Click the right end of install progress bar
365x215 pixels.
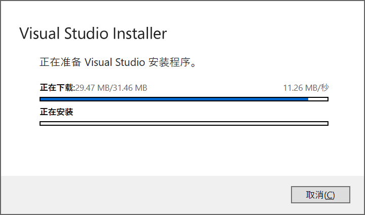point(323,123)
